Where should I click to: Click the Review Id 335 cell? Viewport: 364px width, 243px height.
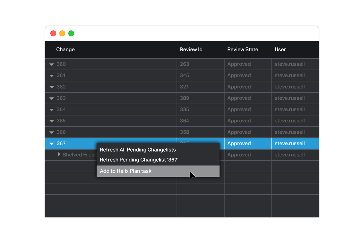pyautogui.click(x=200, y=109)
